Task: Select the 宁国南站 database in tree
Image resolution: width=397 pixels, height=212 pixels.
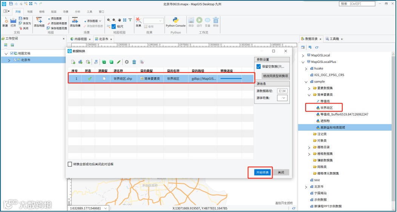Action: tap(320, 193)
